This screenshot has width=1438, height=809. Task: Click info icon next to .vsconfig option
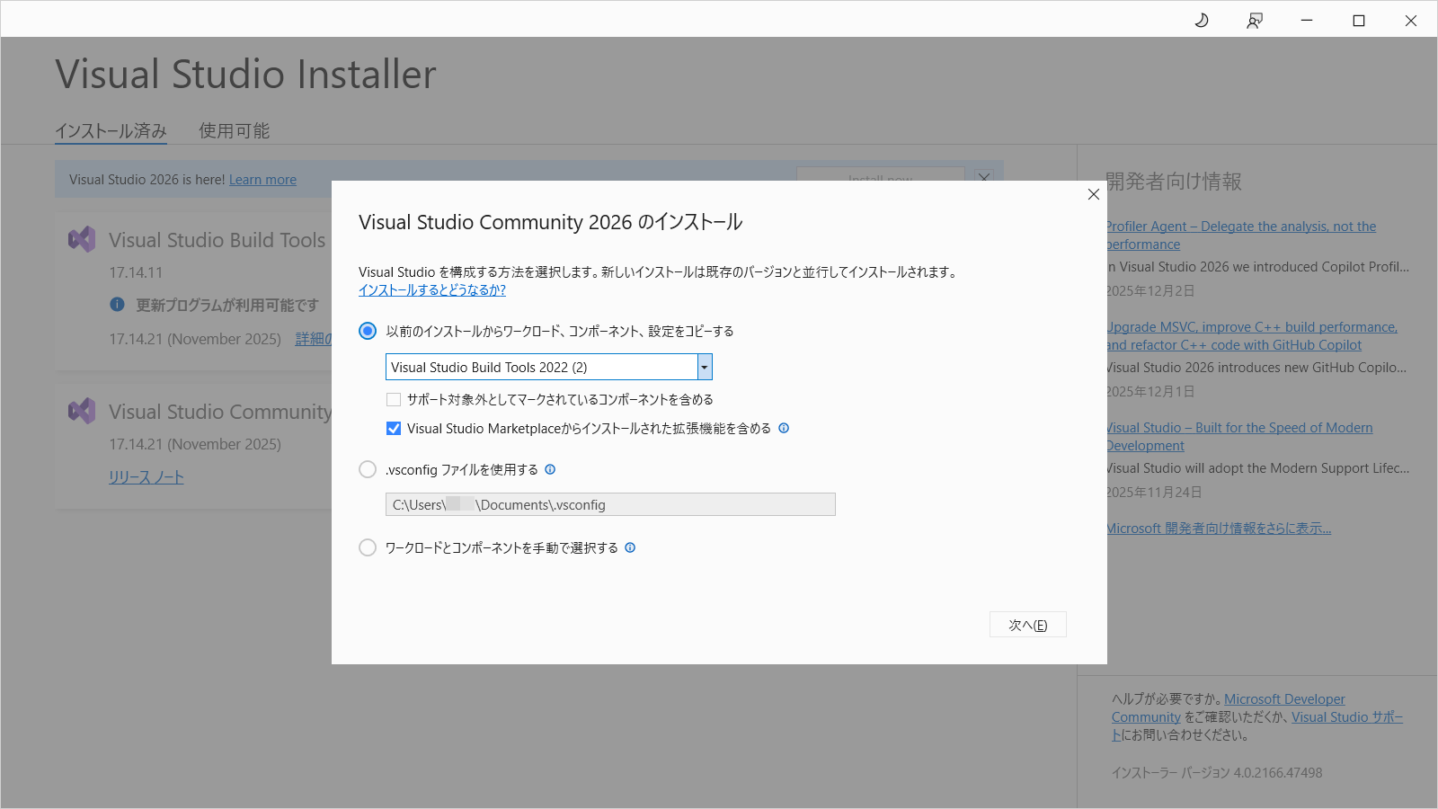550,469
